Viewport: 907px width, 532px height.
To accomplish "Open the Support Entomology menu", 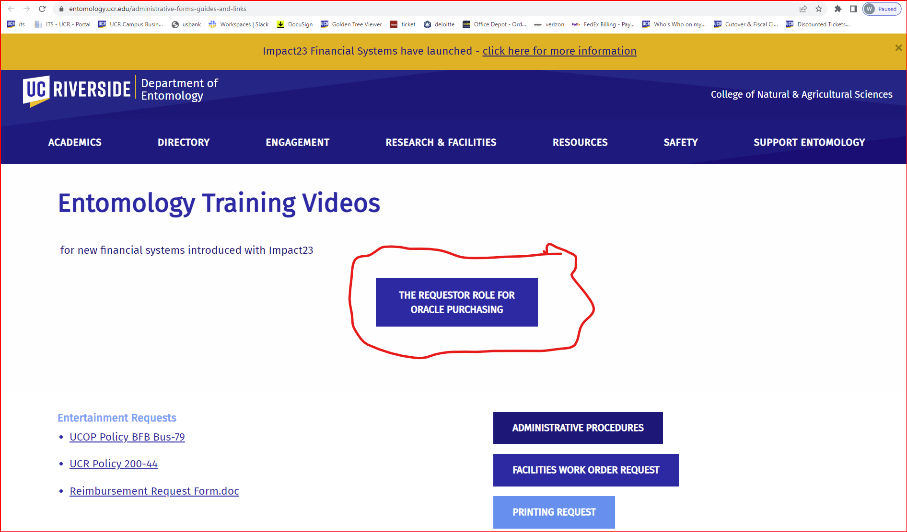I will [809, 142].
